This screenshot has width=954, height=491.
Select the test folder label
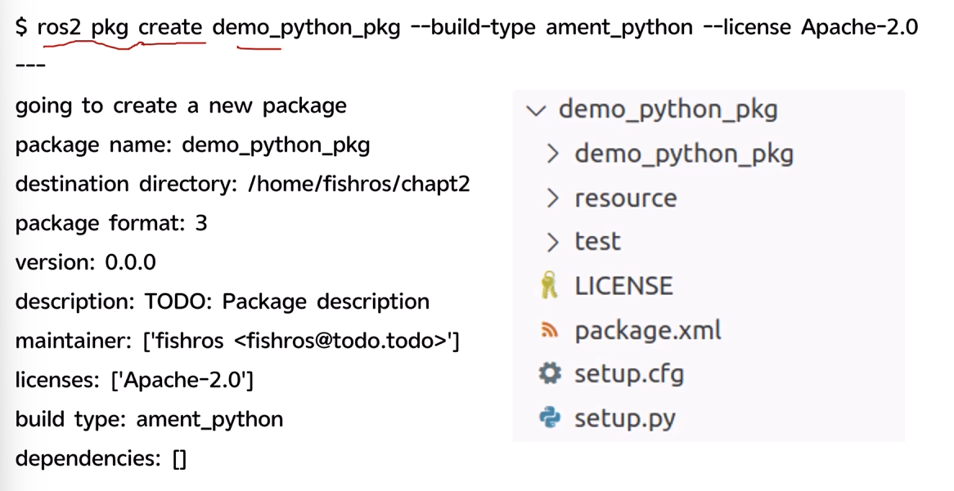(597, 242)
